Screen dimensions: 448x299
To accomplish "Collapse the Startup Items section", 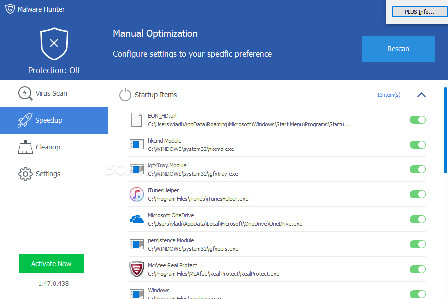I will [421, 95].
